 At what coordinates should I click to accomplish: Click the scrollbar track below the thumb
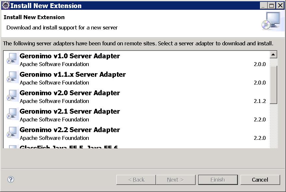tap(273, 126)
